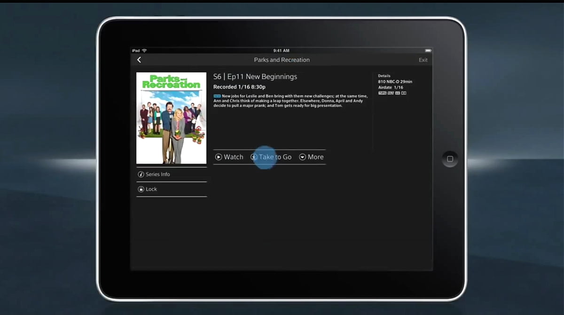Toggle Lock for this recording
The width and height of the screenshot is (564, 315).
tap(151, 189)
